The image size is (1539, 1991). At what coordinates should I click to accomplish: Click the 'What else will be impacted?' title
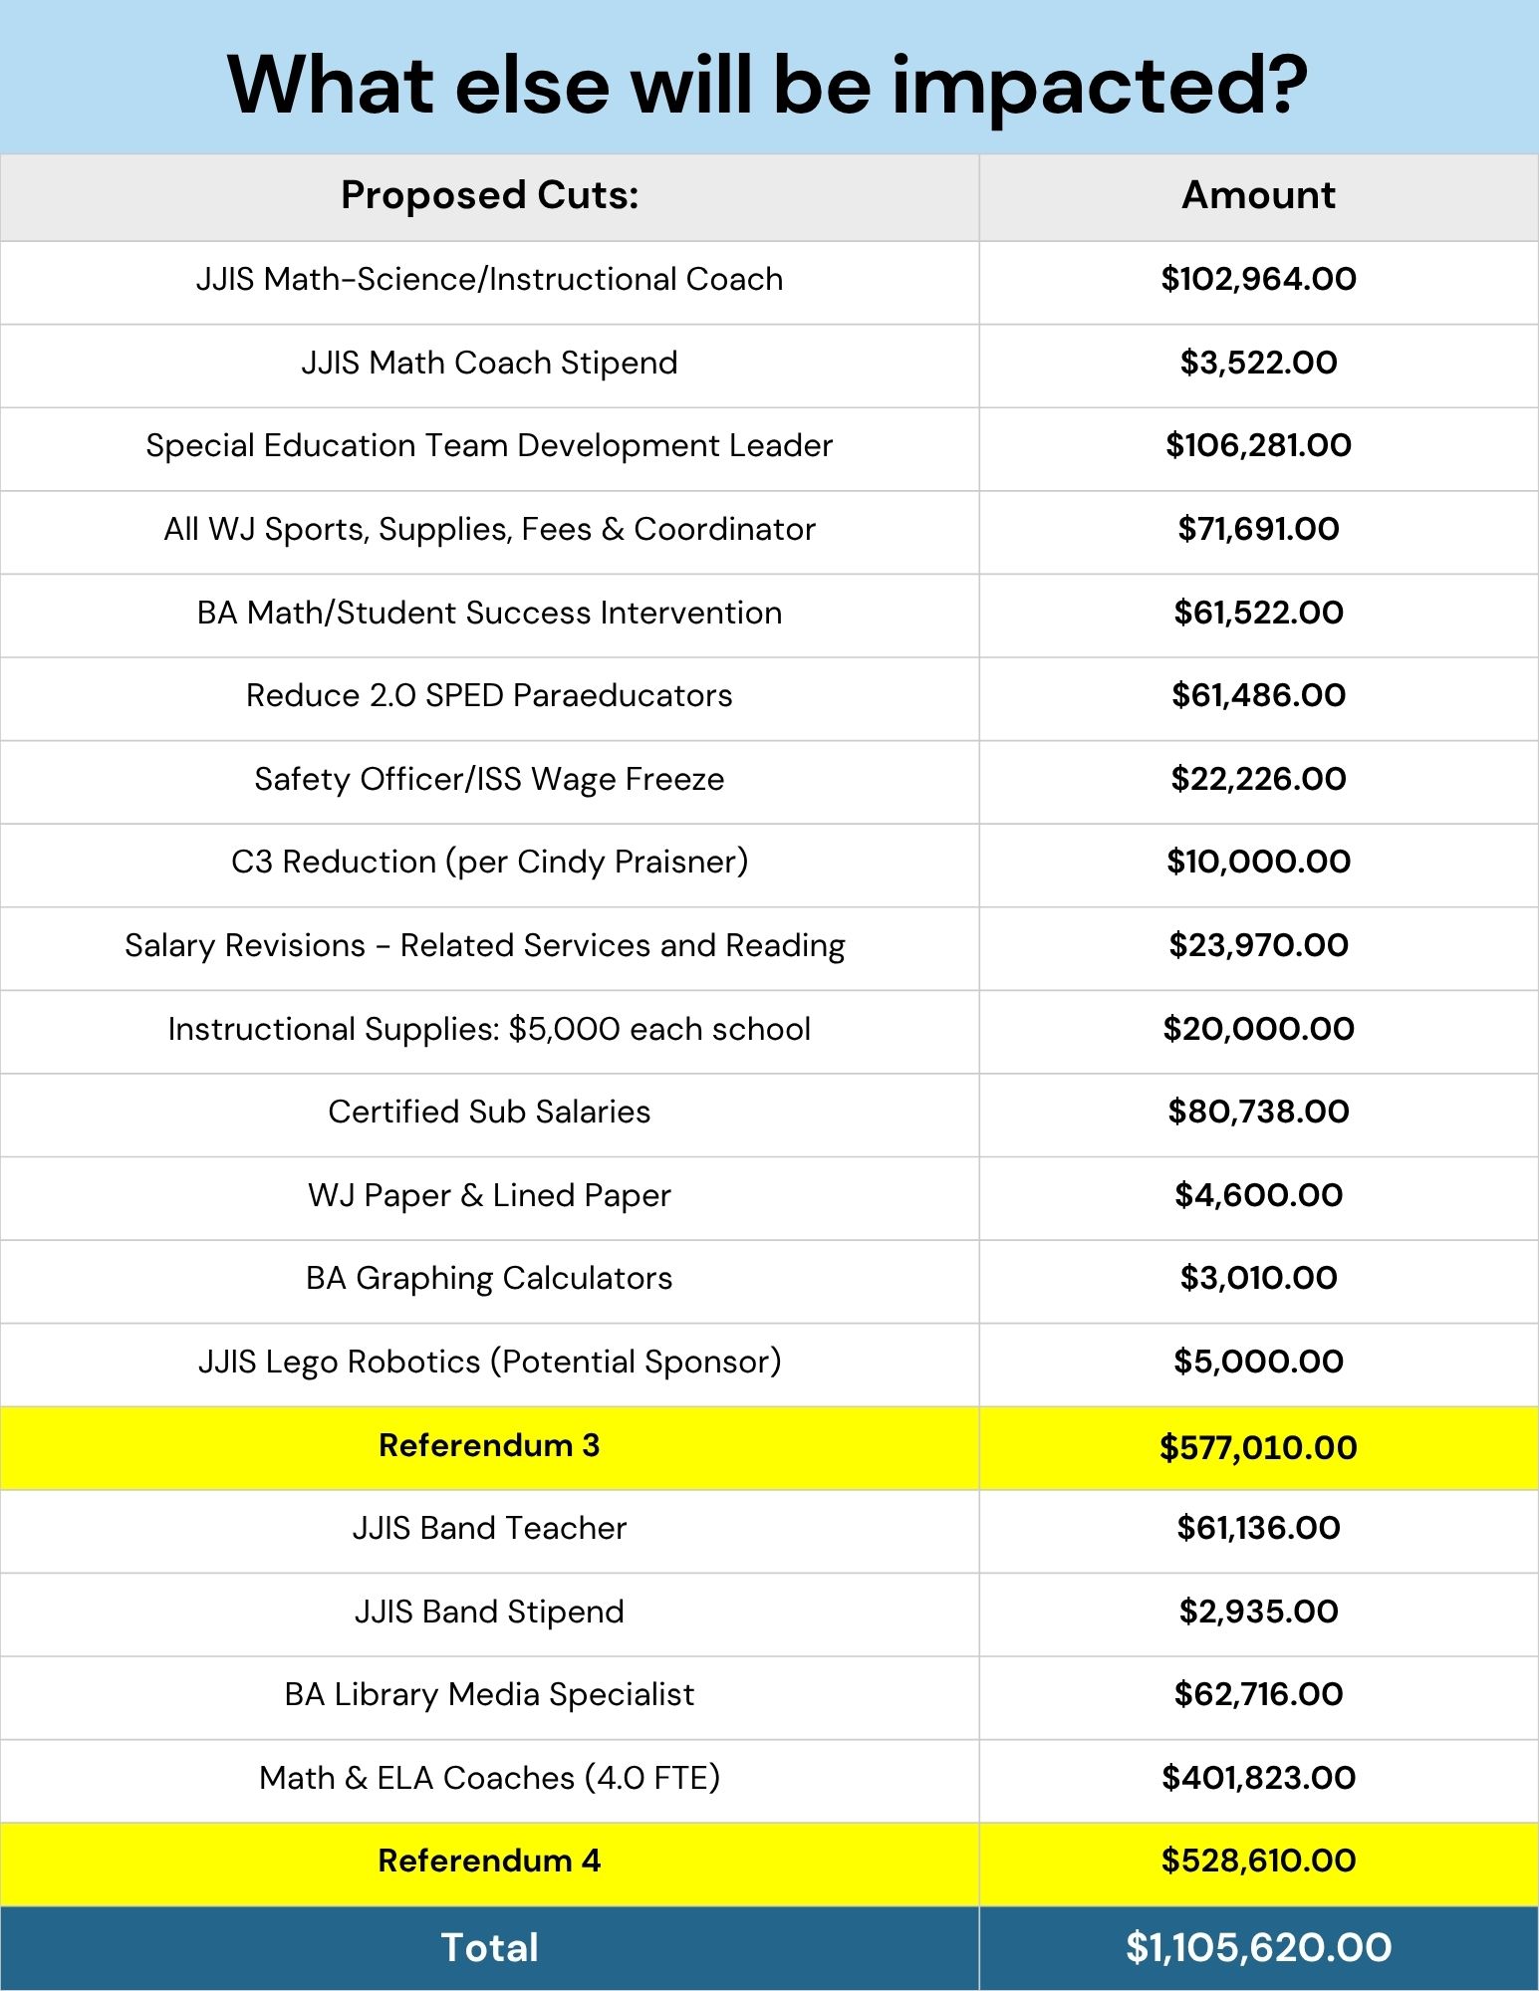[768, 86]
